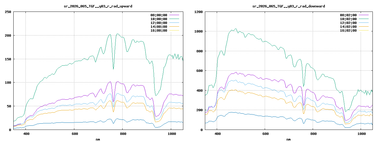Click the 08:00:00 legend entry in upward chart
Viewport: 379px width, 142px height.
pyautogui.click(x=159, y=15)
